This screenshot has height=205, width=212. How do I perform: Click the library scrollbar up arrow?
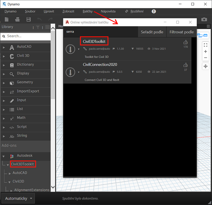pyautogui.click(x=53, y=28)
